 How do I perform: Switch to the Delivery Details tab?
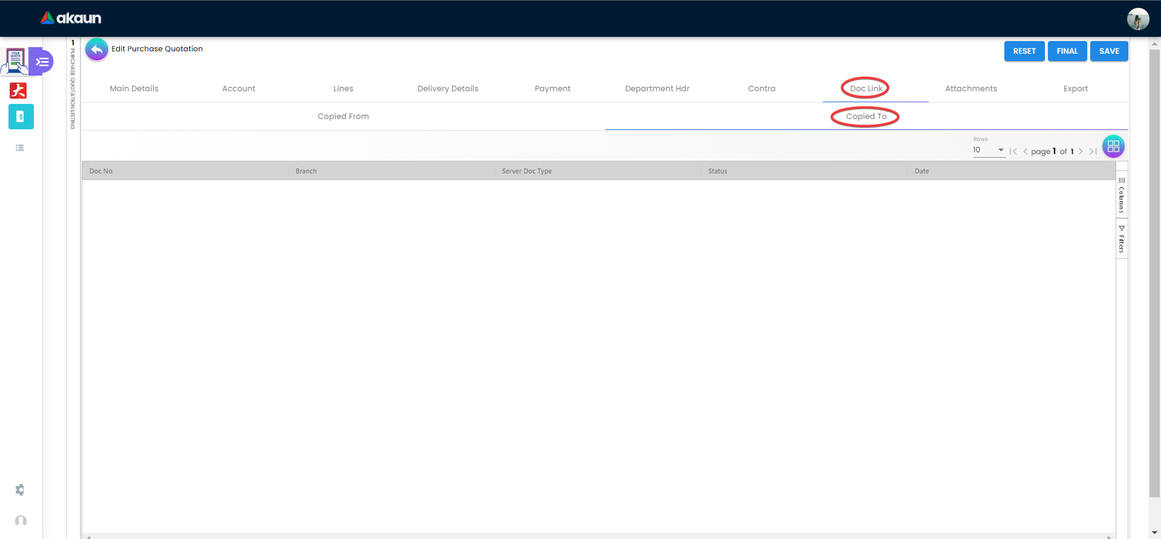coord(448,88)
